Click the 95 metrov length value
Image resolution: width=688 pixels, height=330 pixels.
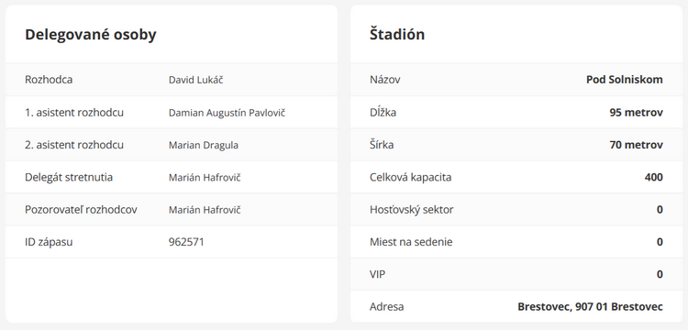click(x=637, y=113)
